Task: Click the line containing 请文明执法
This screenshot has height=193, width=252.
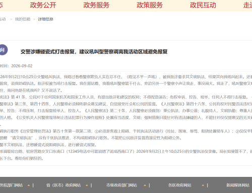Action: click(x=91, y=138)
